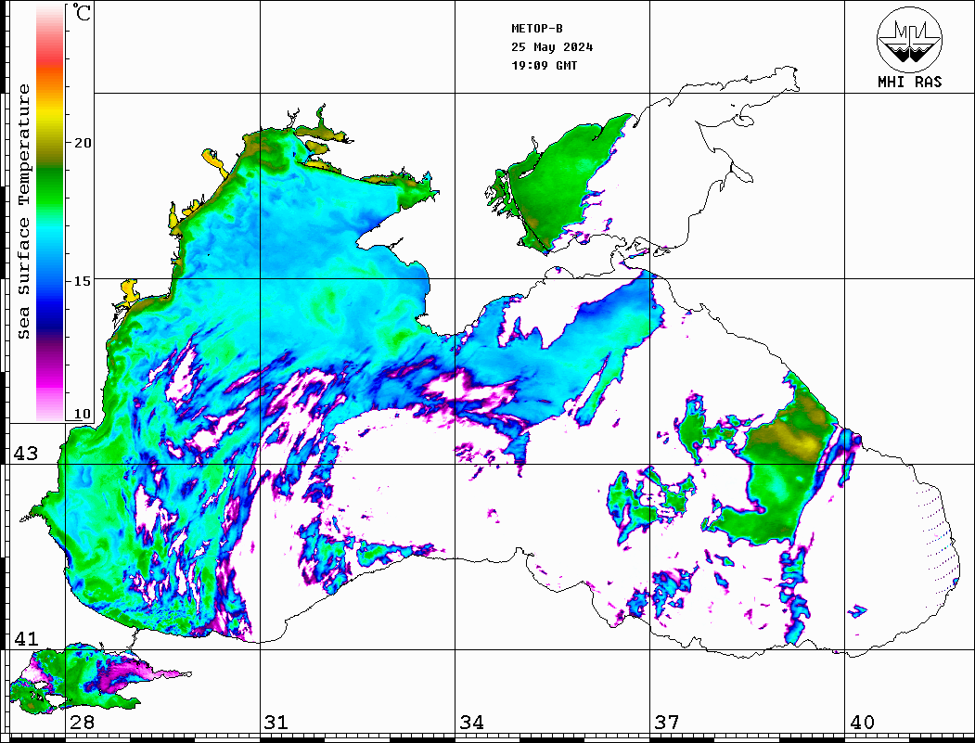Click longitude label 37
Screen dimensions: 975x743
(x=667, y=723)
